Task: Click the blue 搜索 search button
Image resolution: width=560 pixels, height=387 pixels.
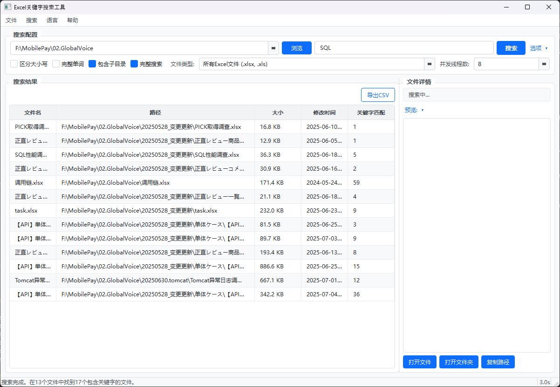Action: tap(511, 48)
